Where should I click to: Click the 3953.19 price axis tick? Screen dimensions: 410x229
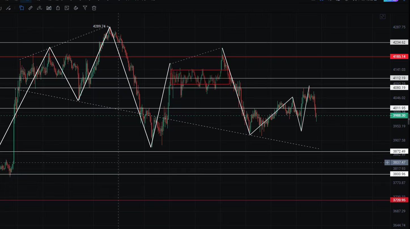(399, 126)
